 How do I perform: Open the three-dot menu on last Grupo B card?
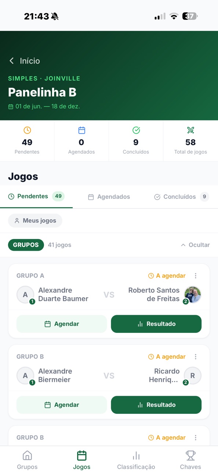click(x=196, y=438)
